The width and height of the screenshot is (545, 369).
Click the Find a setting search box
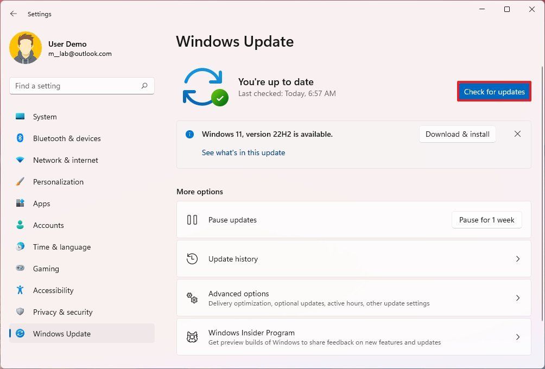[x=81, y=86]
